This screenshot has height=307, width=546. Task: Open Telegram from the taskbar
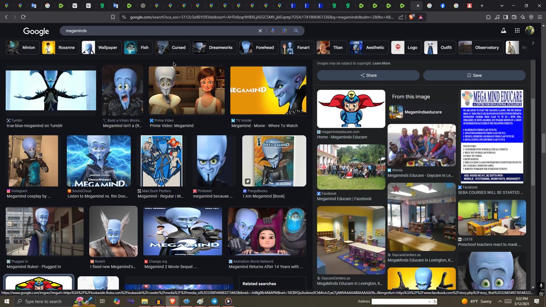214,301
